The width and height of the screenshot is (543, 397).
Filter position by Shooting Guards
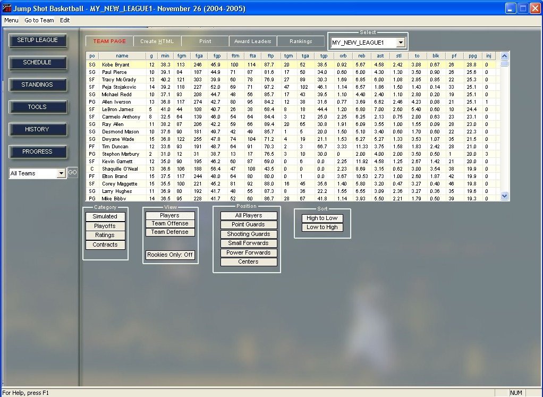click(x=249, y=234)
